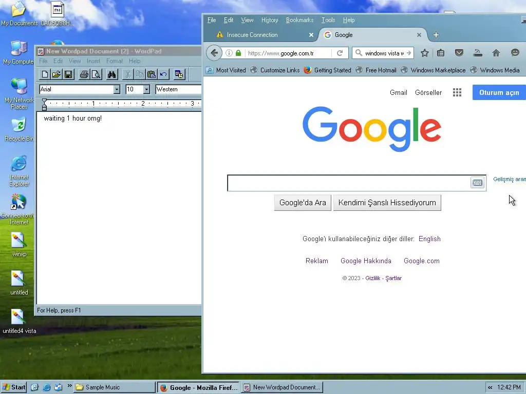Image resolution: width=526 pixels, height=394 pixels.
Task: Open Reklam link
Action: (x=316, y=261)
